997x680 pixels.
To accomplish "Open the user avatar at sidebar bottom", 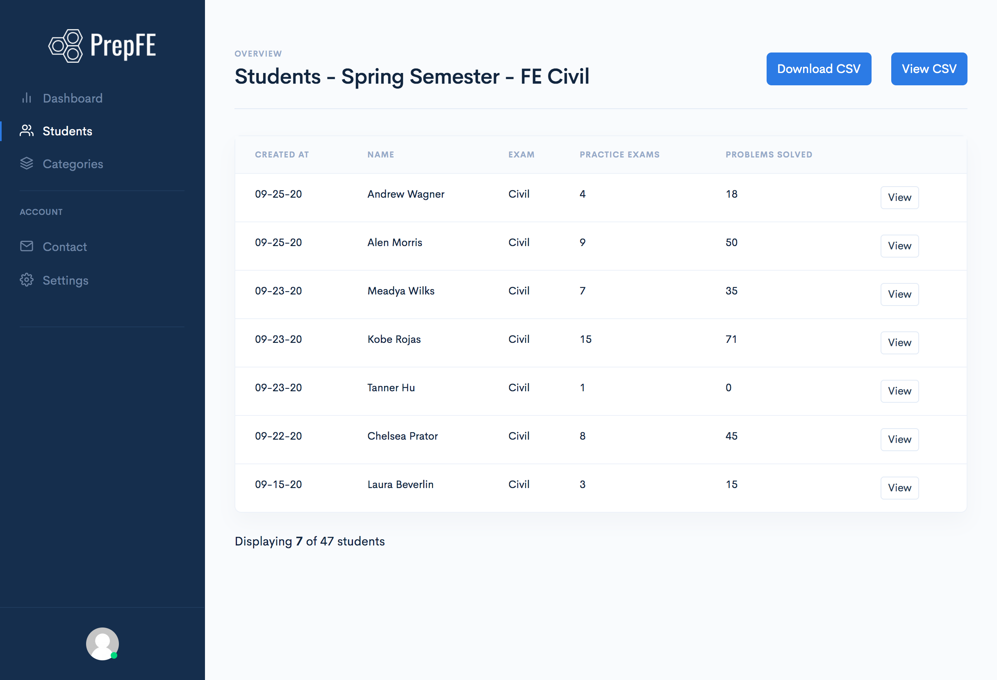I will [x=102, y=643].
